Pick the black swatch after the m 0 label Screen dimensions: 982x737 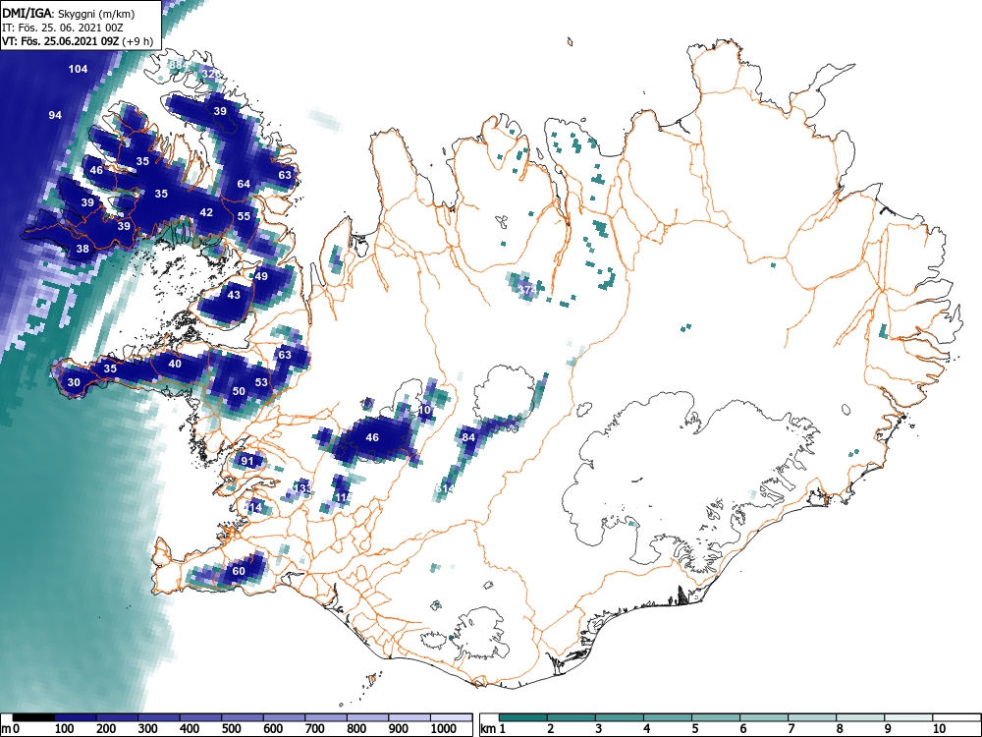[x=33, y=717]
